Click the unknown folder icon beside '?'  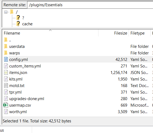click(x=18, y=18)
